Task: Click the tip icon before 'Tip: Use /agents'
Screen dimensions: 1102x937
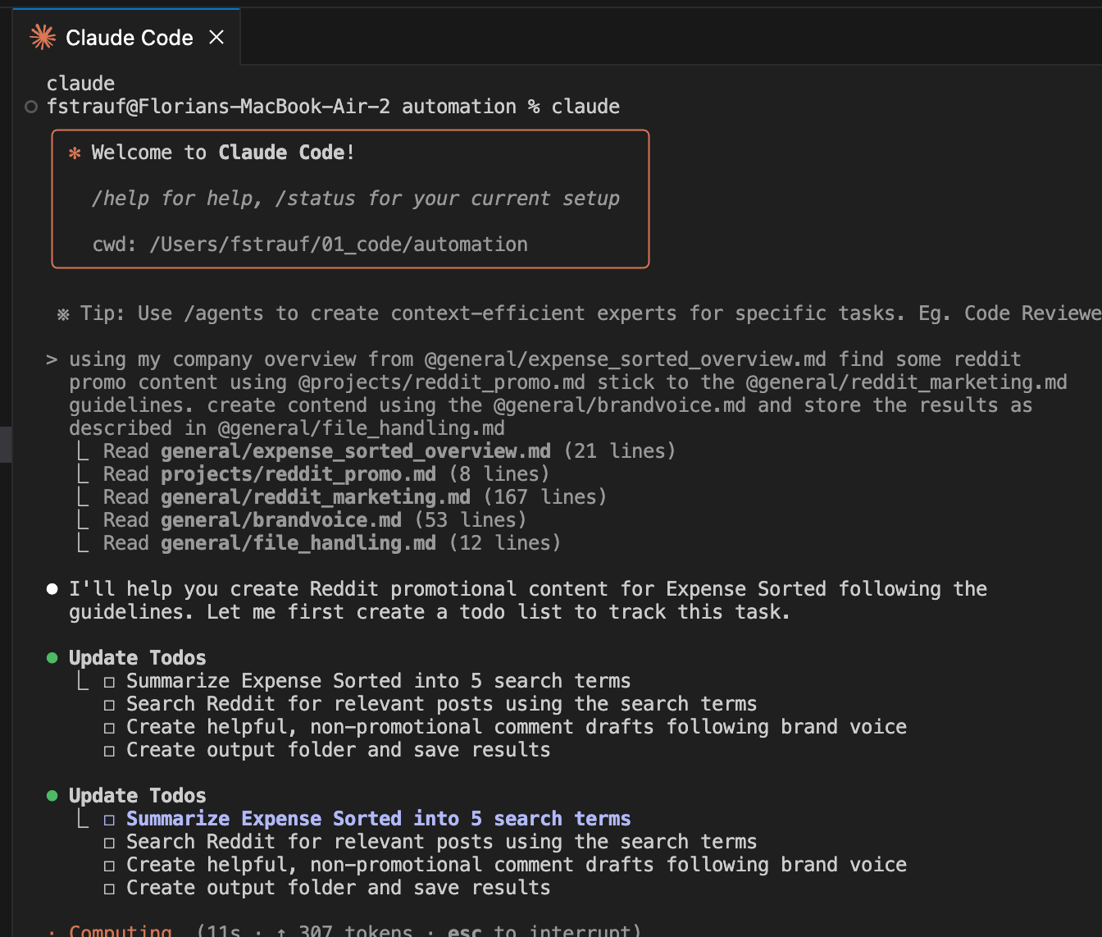Action: pos(63,314)
